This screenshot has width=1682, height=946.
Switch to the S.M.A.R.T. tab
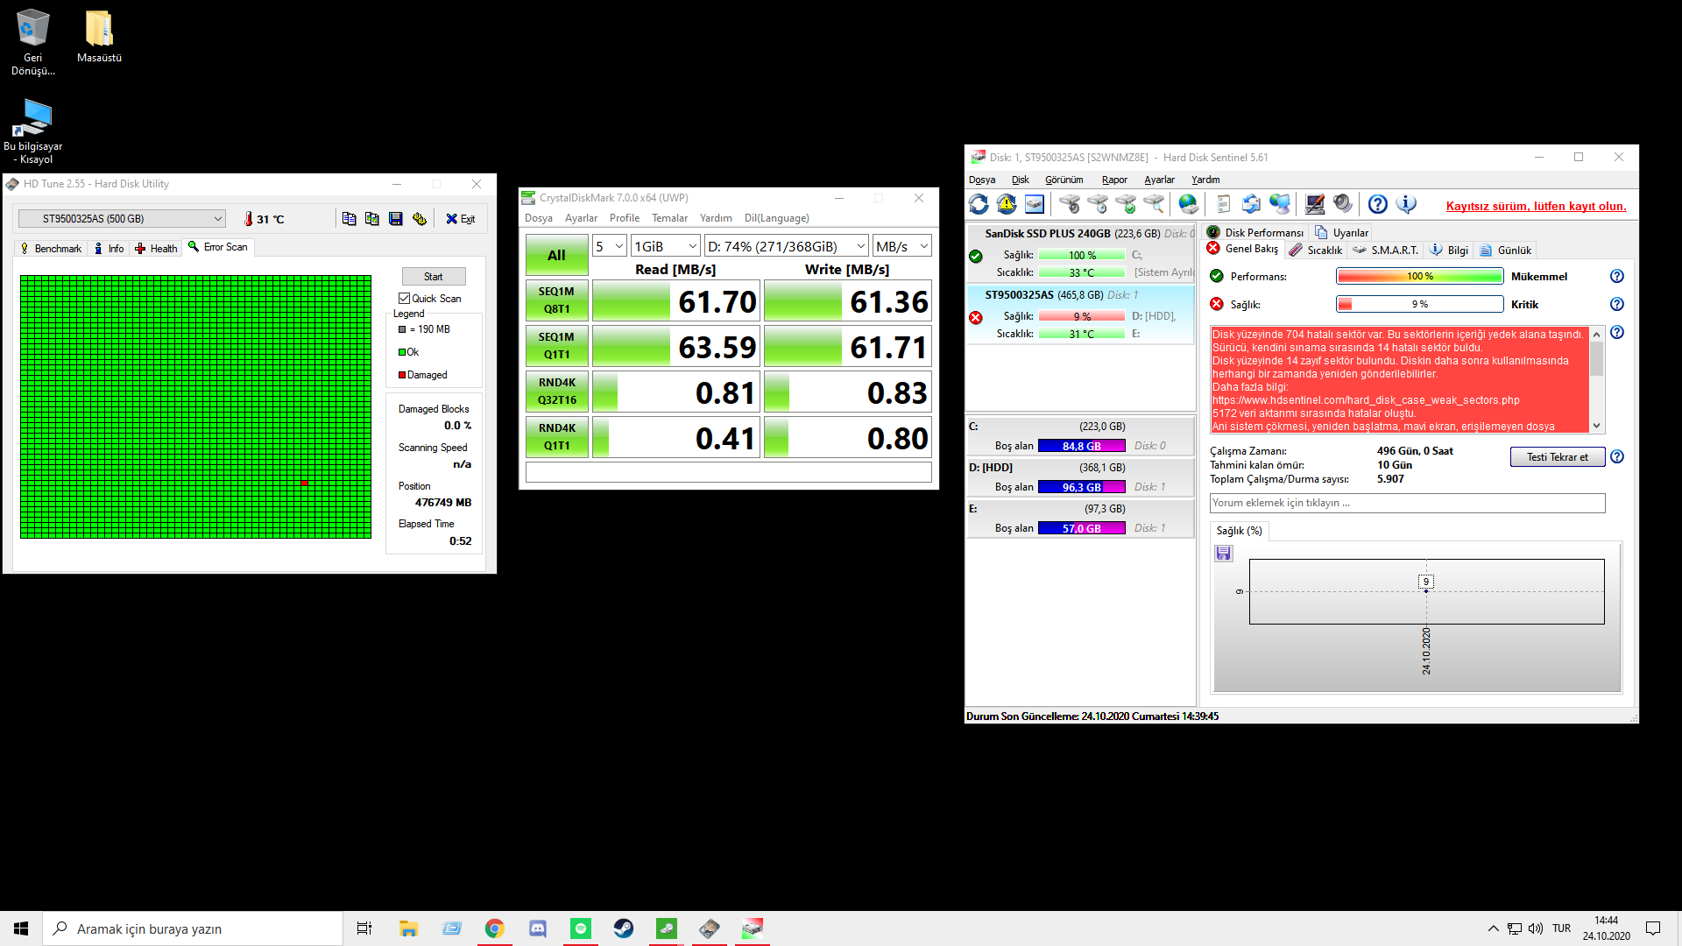pyautogui.click(x=1385, y=251)
